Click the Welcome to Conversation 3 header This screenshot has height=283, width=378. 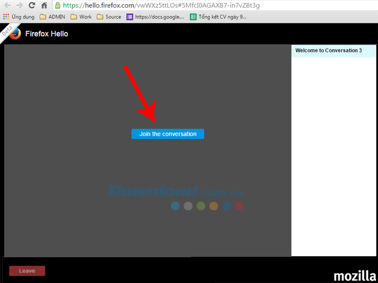tap(334, 51)
